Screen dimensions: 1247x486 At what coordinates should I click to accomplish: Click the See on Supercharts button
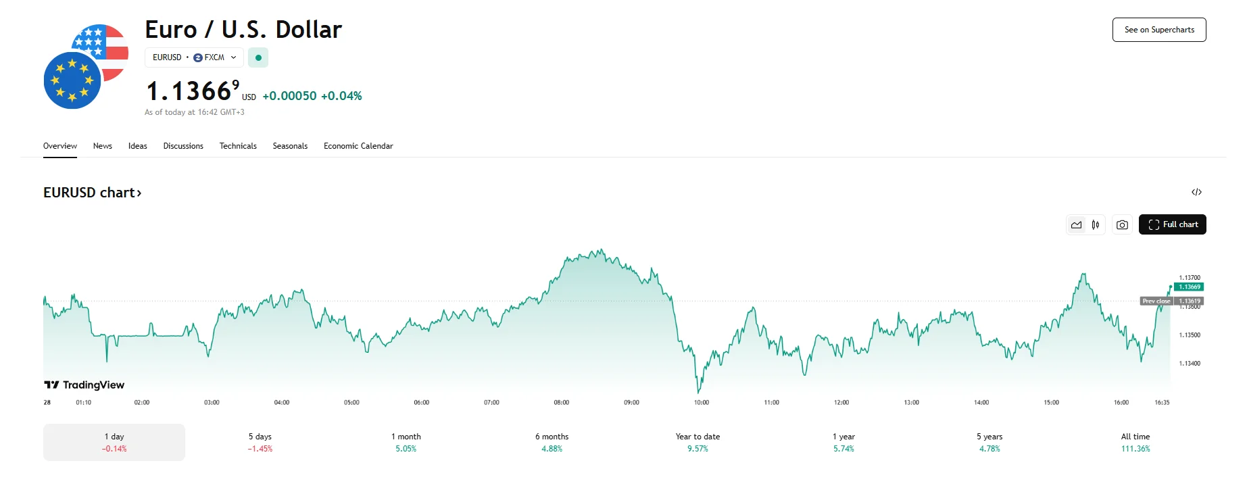[x=1159, y=30]
